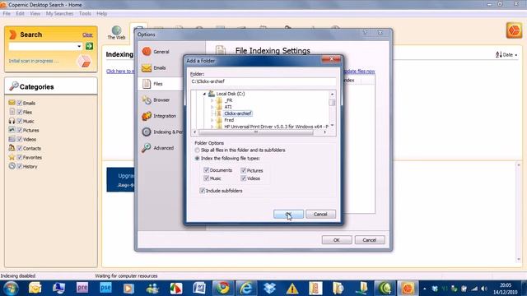This screenshot has width=527, height=296.
Task: Open Internet Explorer from taskbar
Action: (245, 288)
